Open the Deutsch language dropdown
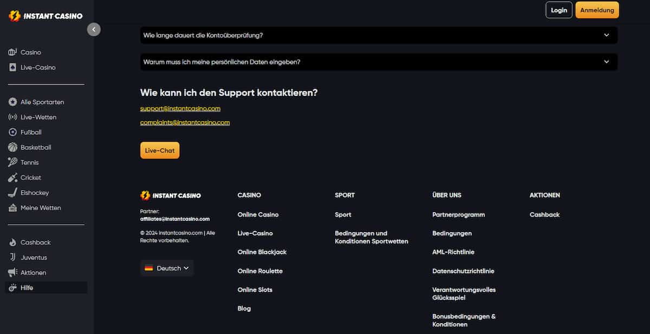The width and height of the screenshot is (650, 334). coord(167,267)
